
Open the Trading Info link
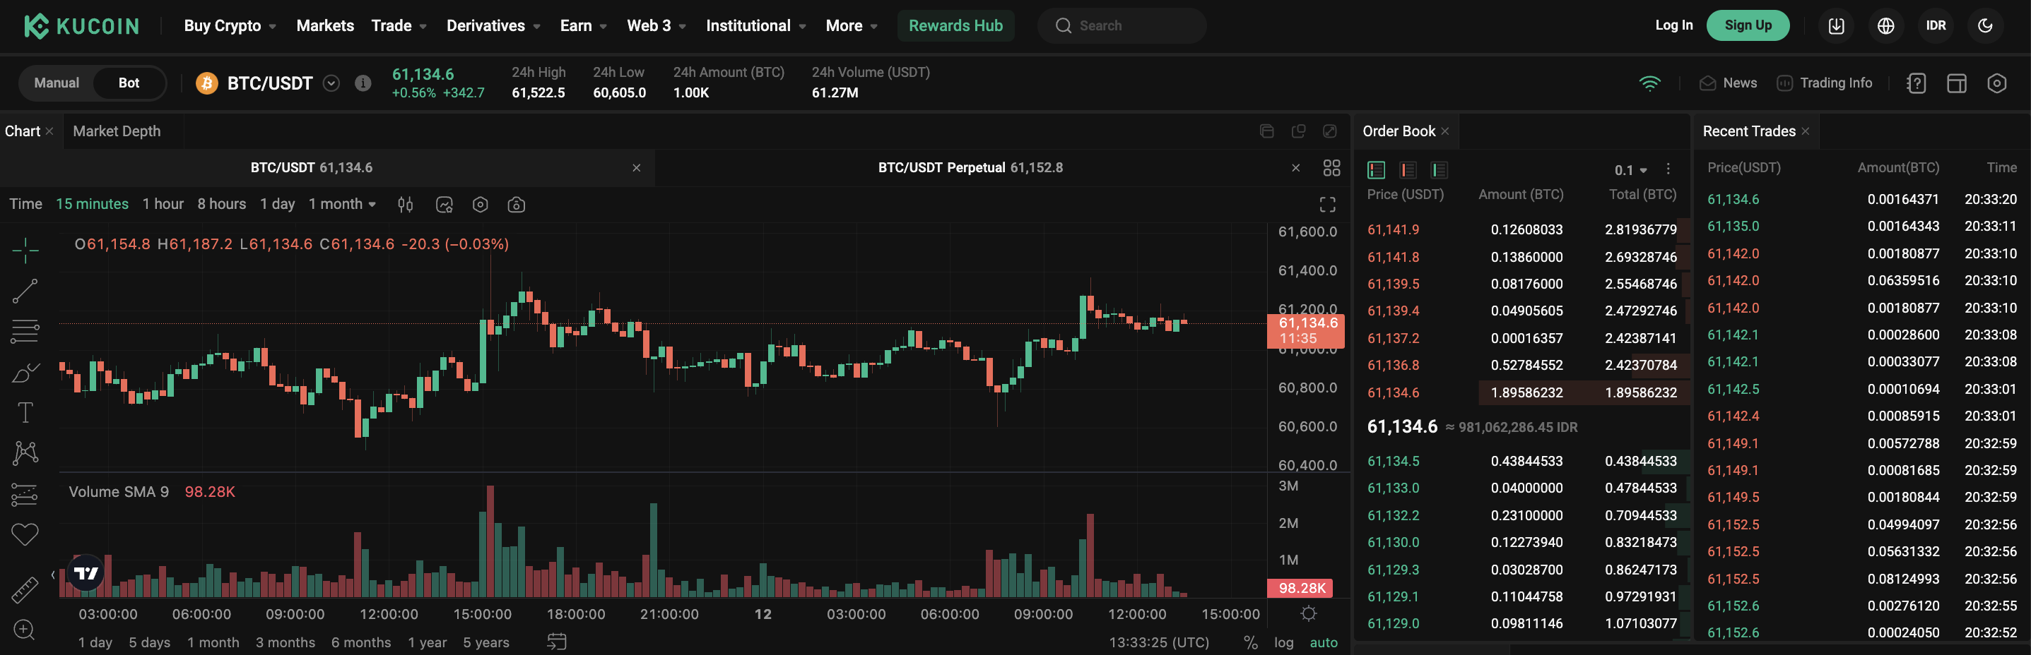pos(1825,83)
